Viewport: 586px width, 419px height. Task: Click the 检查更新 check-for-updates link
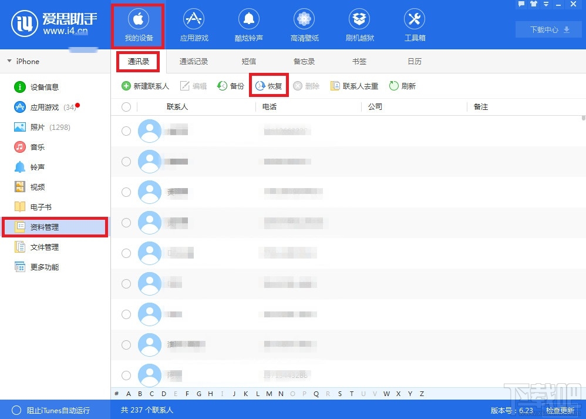(x=560, y=411)
